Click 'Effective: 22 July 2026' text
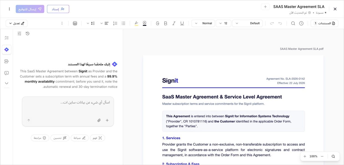Screen dimensions: 344x165 click(x=291, y=83)
